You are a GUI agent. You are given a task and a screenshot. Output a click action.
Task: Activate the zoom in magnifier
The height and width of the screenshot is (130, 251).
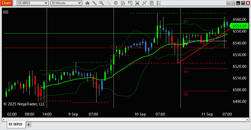coord(101,3)
